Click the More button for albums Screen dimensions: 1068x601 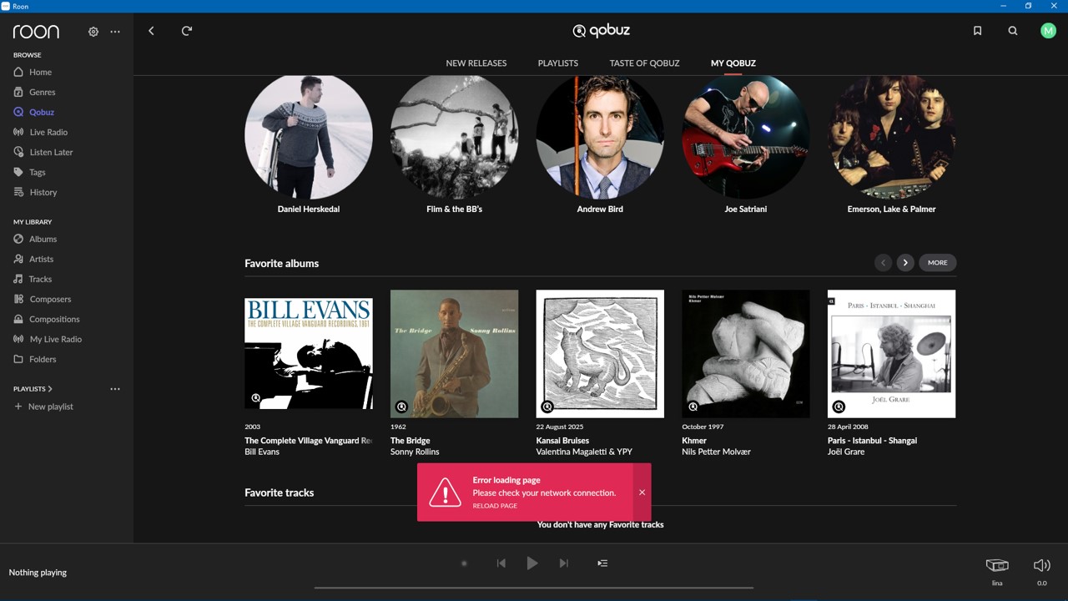[x=937, y=263]
